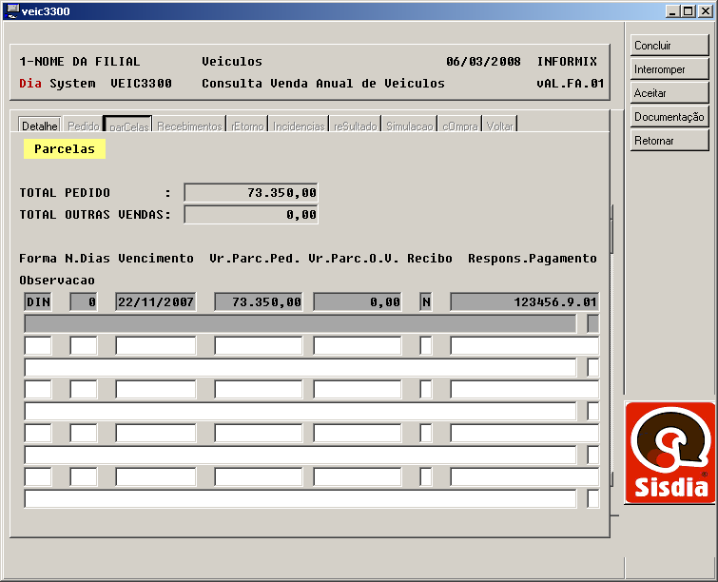Switch to the reSultado tab
This screenshot has height=582, width=718.
pyautogui.click(x=355, y=126)
